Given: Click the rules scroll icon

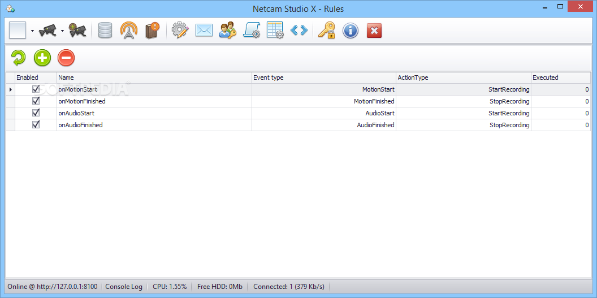Looking at the screenshot, I should [251, 31].
